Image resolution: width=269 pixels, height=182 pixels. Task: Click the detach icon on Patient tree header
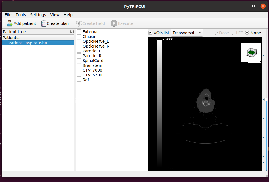pyautogui.click(x=72, y=32)
